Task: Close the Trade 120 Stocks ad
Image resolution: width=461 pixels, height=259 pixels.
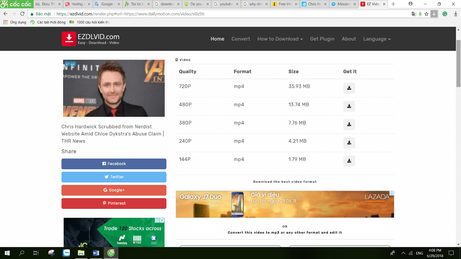Action: (x=162, y=220)
